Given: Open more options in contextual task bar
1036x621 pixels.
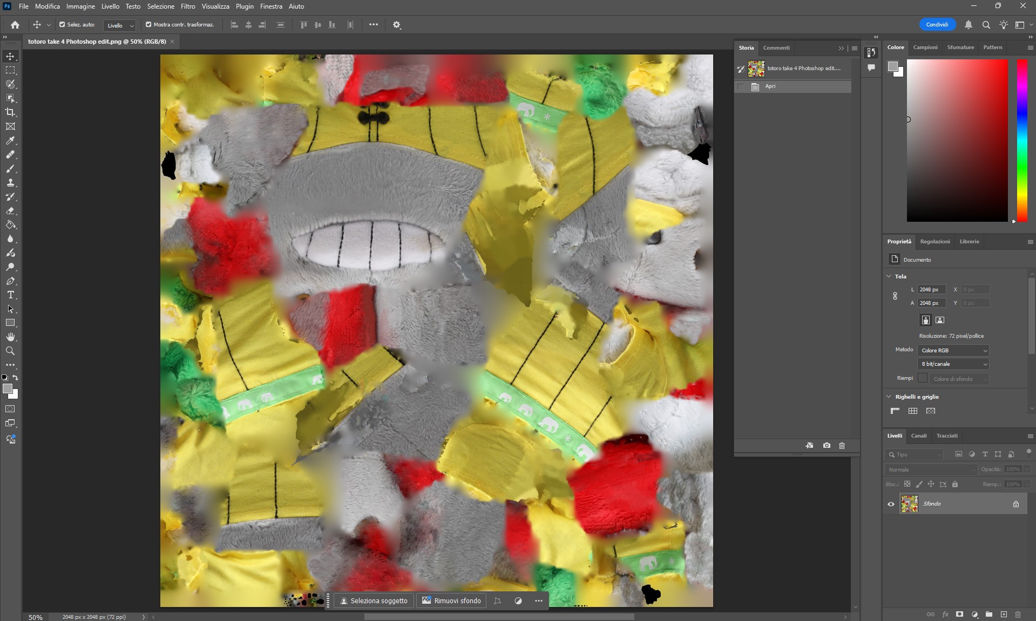Looking at the screenshot, I should click(539, 600).
